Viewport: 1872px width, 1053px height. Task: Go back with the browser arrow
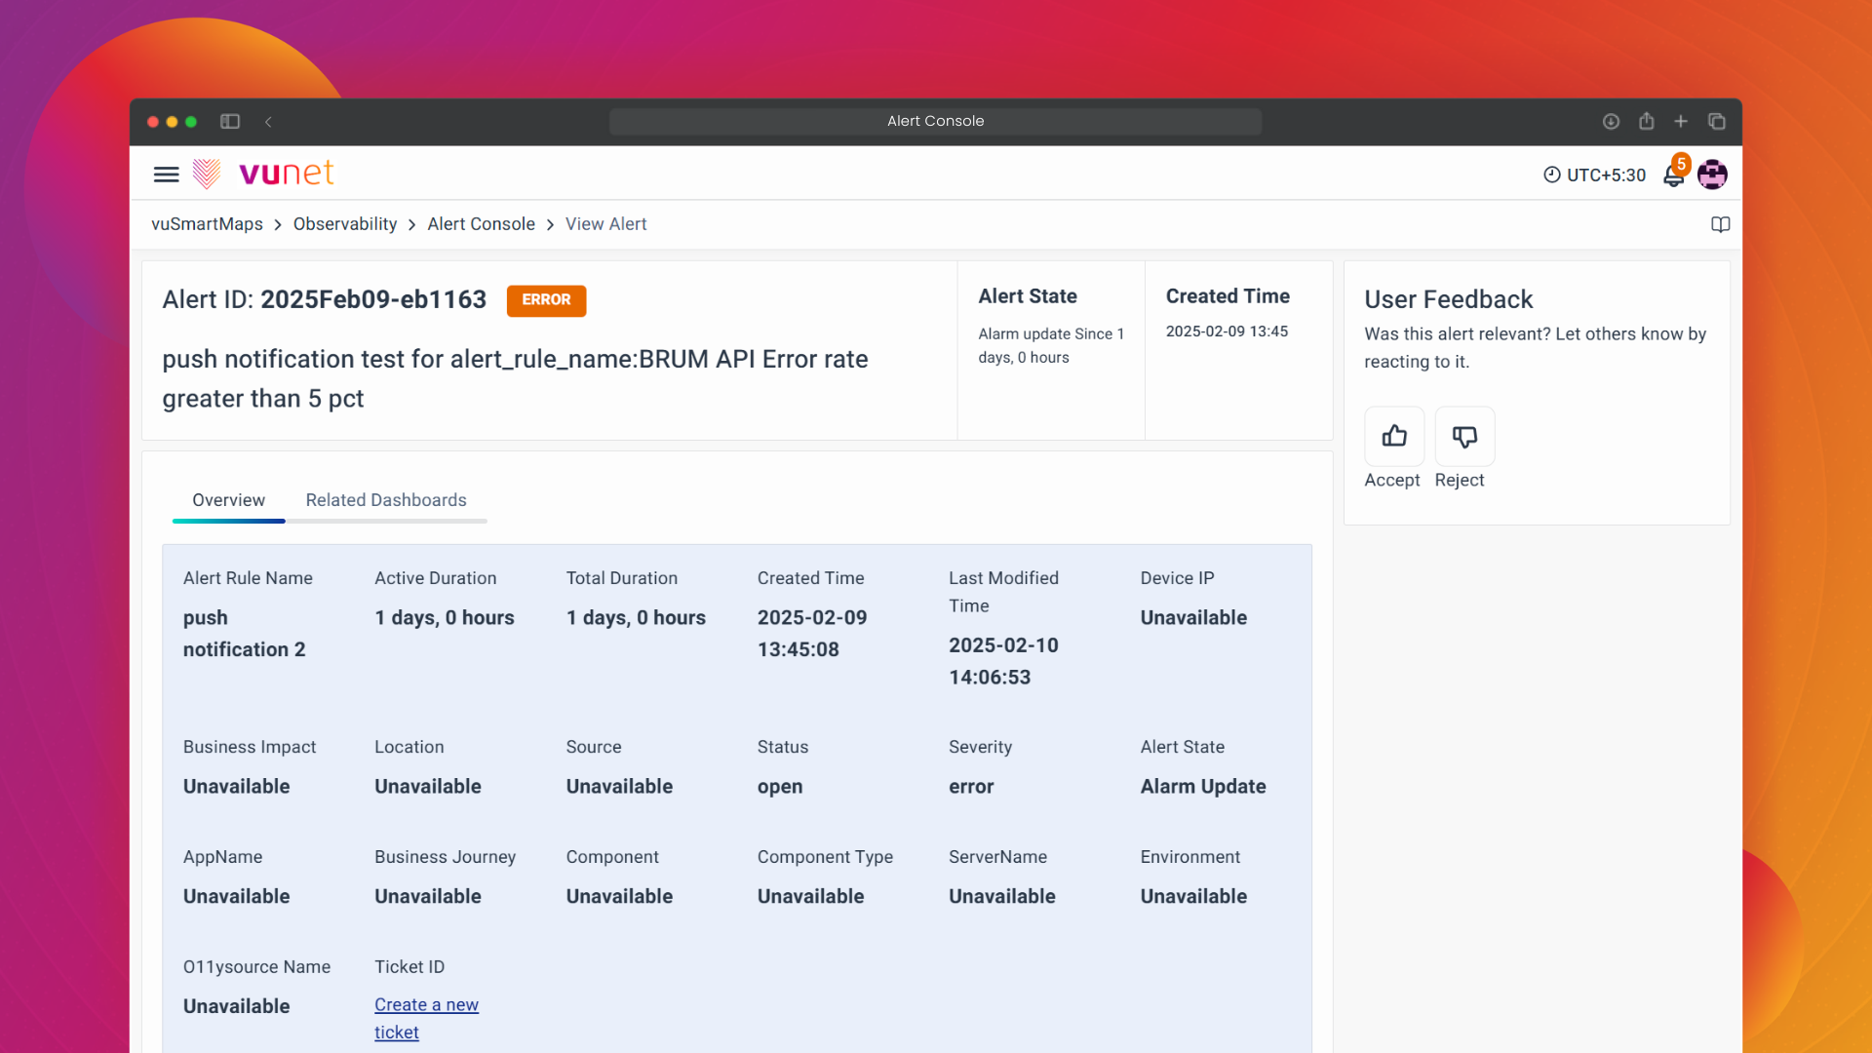click(x=268, y=122)
